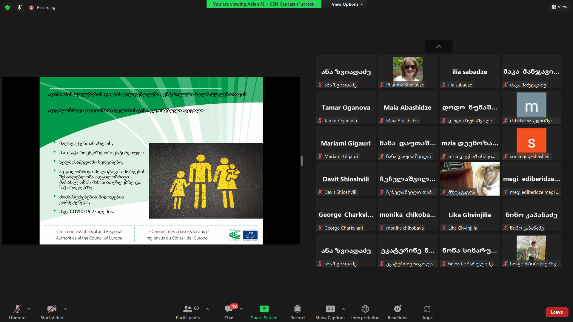
Task: Click muted mic icon for Tamar Oganova
Action: (320, 121)
